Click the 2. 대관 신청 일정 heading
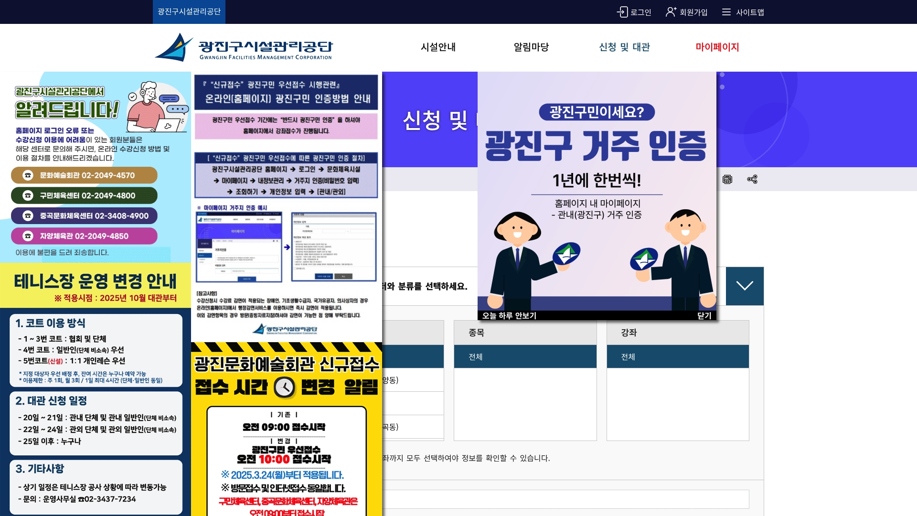The image size is (917, 516). coord(51,401)
